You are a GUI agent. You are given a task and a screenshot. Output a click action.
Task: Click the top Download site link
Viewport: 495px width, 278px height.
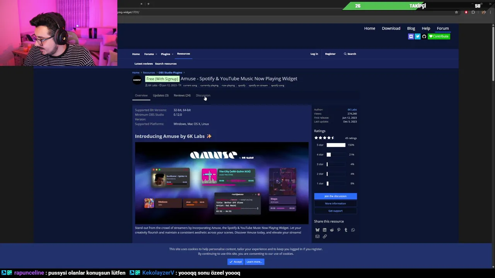pos(391,28)
